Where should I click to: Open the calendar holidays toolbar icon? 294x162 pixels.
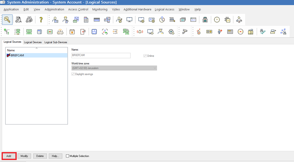72,32
